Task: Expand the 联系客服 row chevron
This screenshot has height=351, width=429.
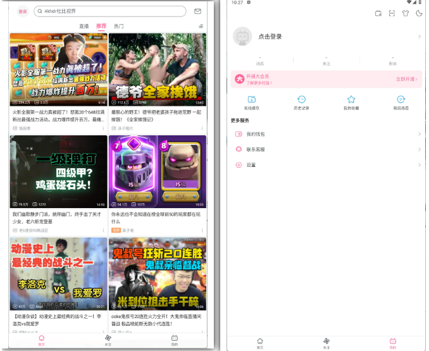Action: (419, 149)
